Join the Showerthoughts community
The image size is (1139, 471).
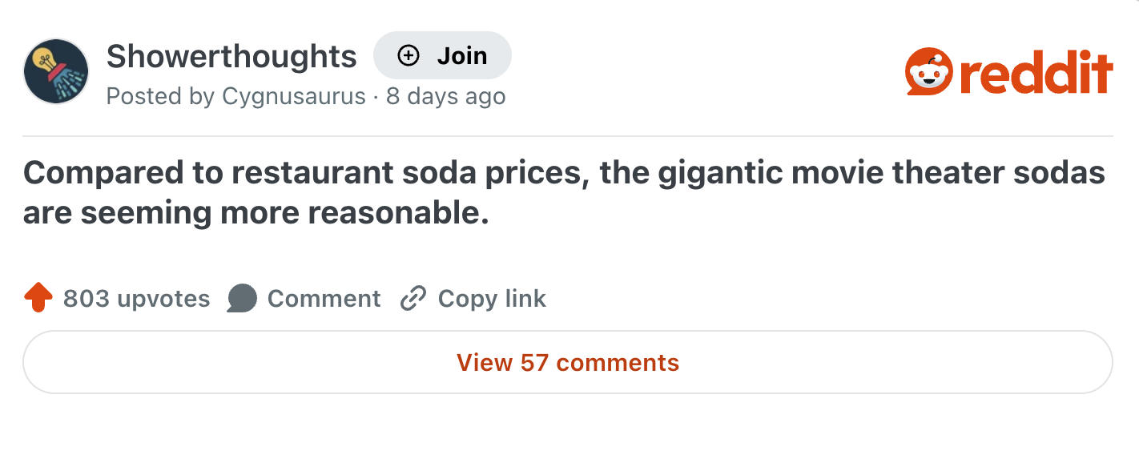(442, 55)
